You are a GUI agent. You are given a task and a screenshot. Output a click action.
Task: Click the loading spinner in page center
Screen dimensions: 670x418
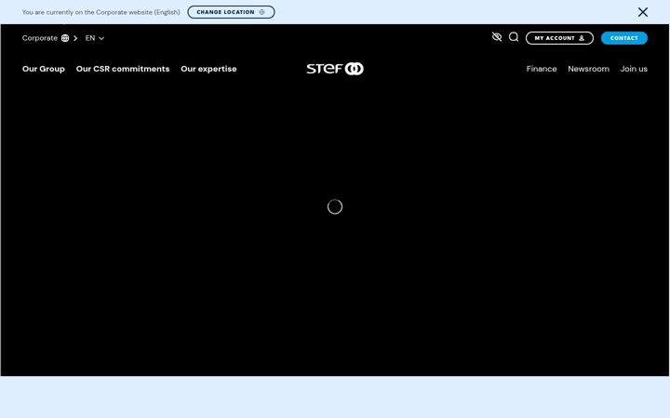[335, 207]
